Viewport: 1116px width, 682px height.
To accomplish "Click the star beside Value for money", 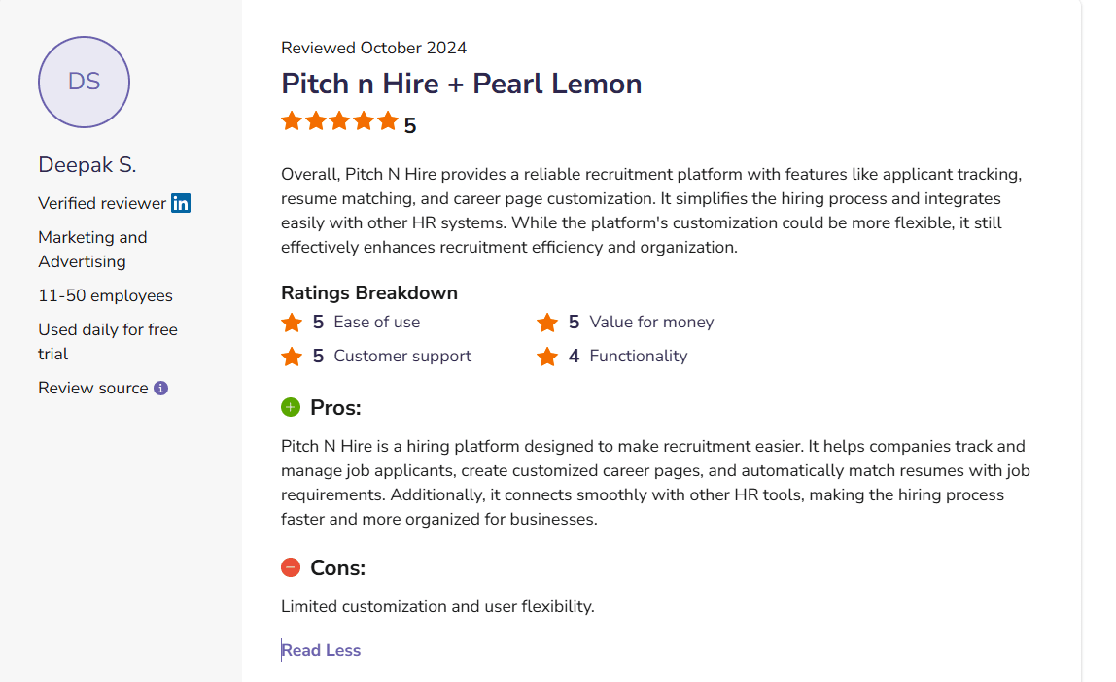I will coord(547,322).
